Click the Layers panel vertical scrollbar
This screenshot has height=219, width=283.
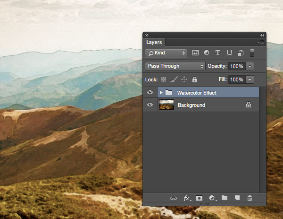262,140
